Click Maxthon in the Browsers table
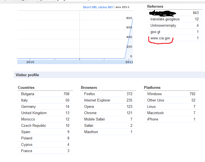Viewport: 205px width, 162px height. (91, 132)
